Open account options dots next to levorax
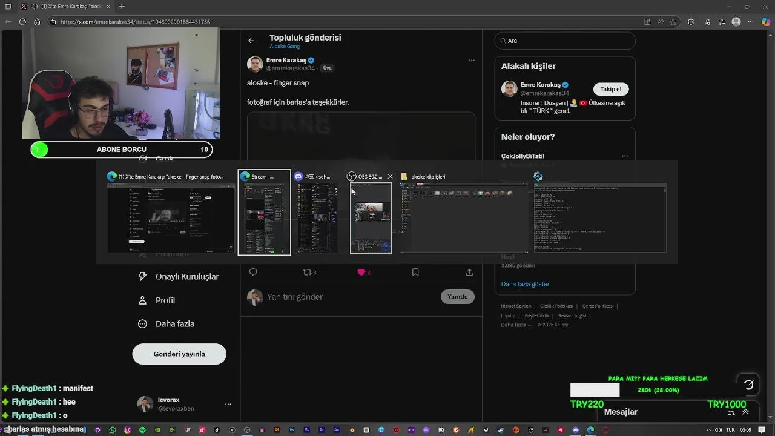Viewport: 775px width, 436px height. pos(228,404)
